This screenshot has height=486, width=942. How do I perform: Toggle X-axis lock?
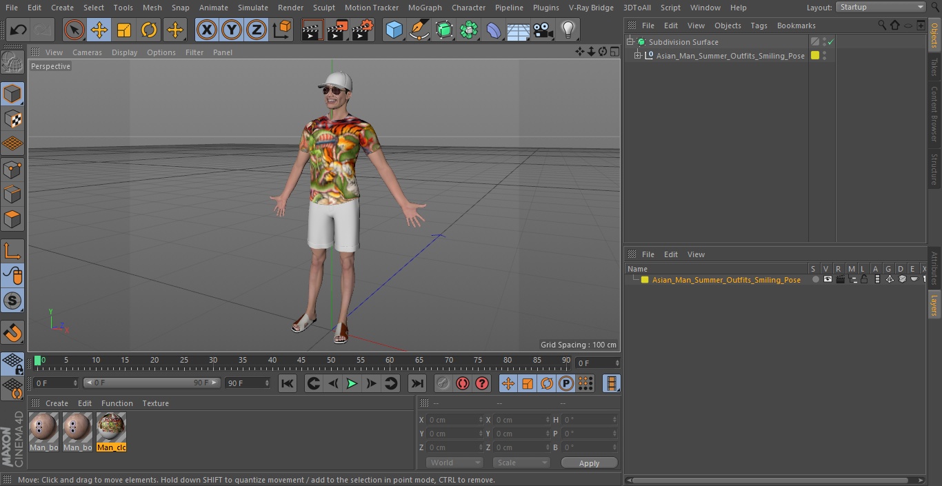207,30
